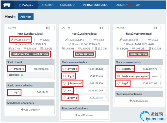Click the 192.168.1.145 IP address

click(x=76, y=40)
